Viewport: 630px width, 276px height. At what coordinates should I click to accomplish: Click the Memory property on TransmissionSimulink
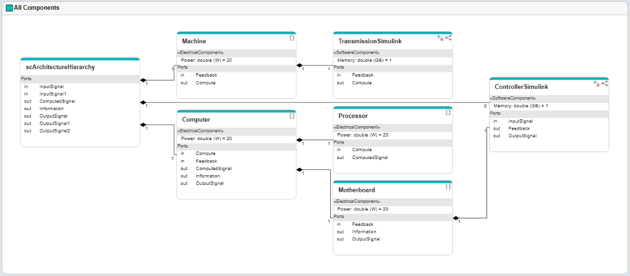[364, 60]
